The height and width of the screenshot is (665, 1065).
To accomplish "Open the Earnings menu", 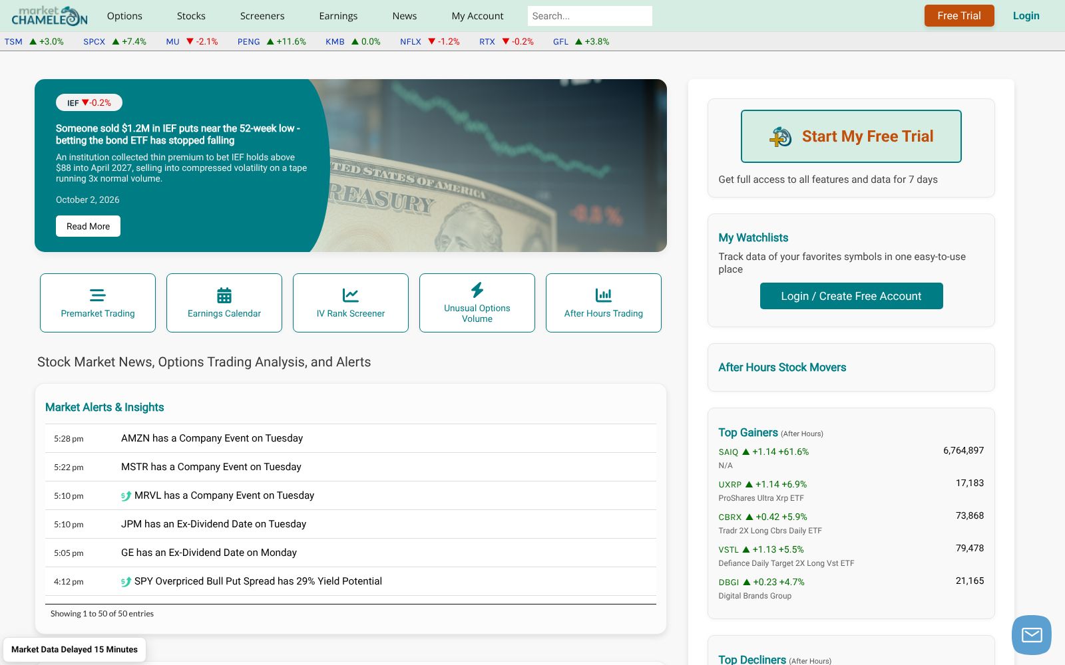I will point(338,16).
